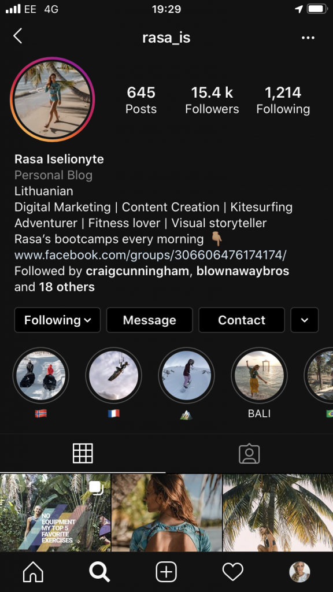Switch to the grid posts tab
333x592 pixels.
coord(83,453)
